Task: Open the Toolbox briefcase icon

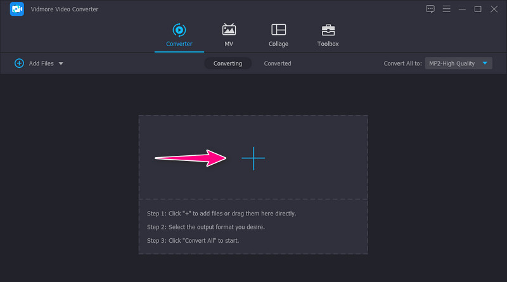Action: [328, 30]
